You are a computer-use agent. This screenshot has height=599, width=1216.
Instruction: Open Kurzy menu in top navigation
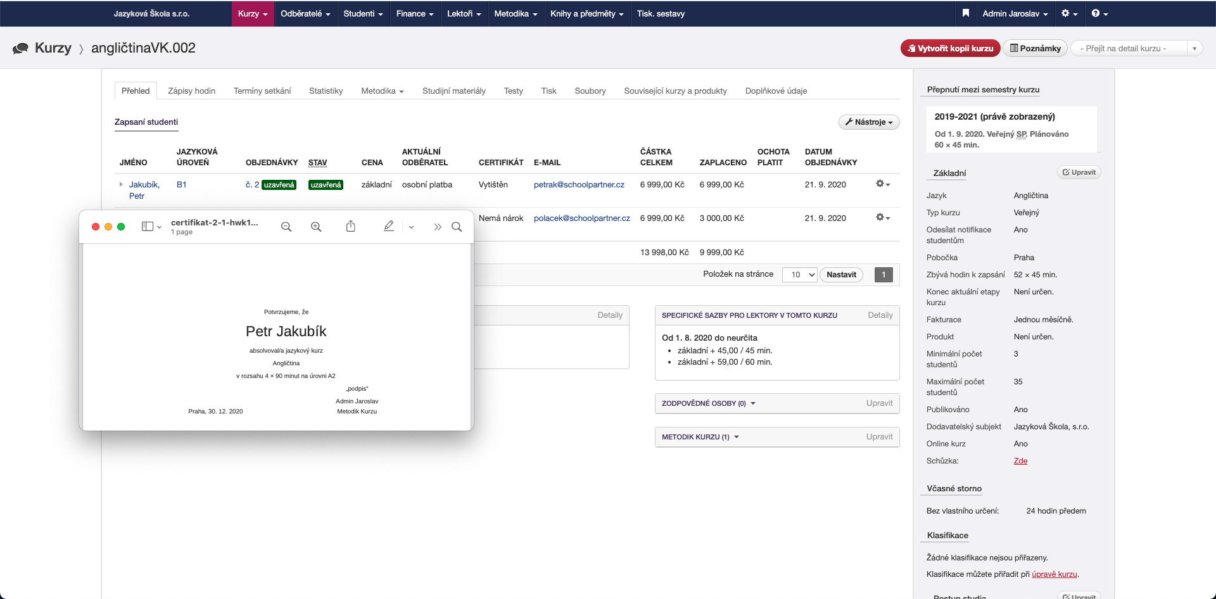(x=253, y=13)
